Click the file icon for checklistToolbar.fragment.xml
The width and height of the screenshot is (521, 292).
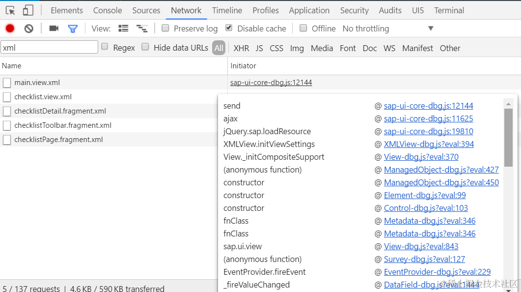[7, 125]
